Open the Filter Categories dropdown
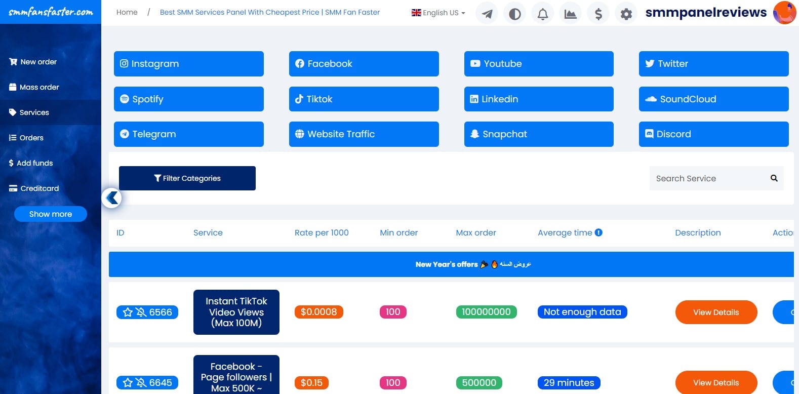The width and height of the screenshot is (799, 394). click(187, 178)
